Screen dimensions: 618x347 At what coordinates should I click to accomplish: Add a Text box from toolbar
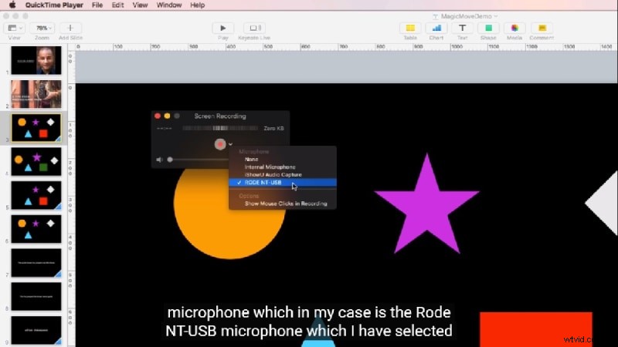click(462, 28)
